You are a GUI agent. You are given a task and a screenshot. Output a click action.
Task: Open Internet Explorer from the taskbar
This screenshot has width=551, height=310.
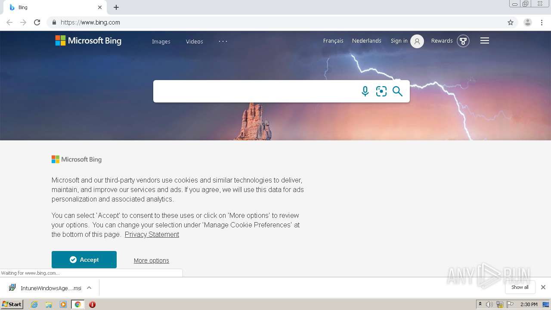pyautogui.click(x=34, y=304)
